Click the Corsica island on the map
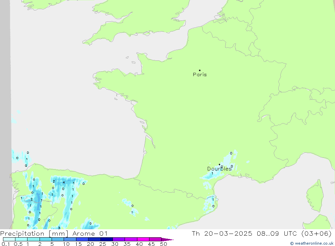335x246 pixels. point(315,196)
